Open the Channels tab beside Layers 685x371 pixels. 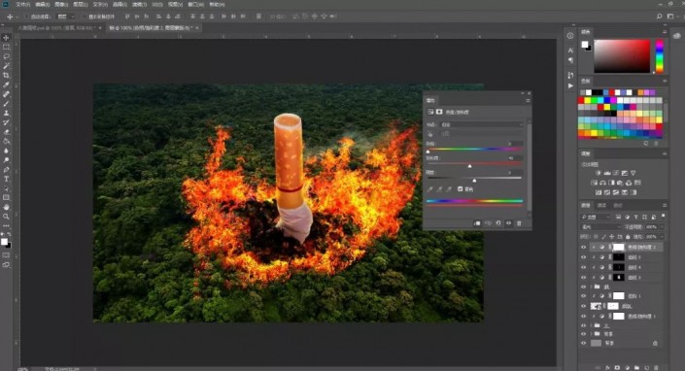pyautogui.click(x=601, y=205)
